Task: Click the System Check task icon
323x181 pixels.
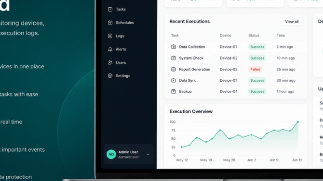Action: (x=174, y=58)
